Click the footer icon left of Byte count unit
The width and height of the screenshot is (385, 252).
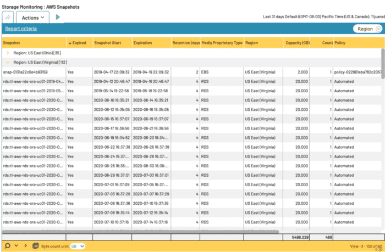pyautogui.click(x=35, y=246)
